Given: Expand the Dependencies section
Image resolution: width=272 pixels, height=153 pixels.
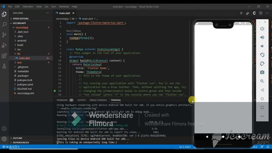Looking at the screenshot, I should coord(21,142).
